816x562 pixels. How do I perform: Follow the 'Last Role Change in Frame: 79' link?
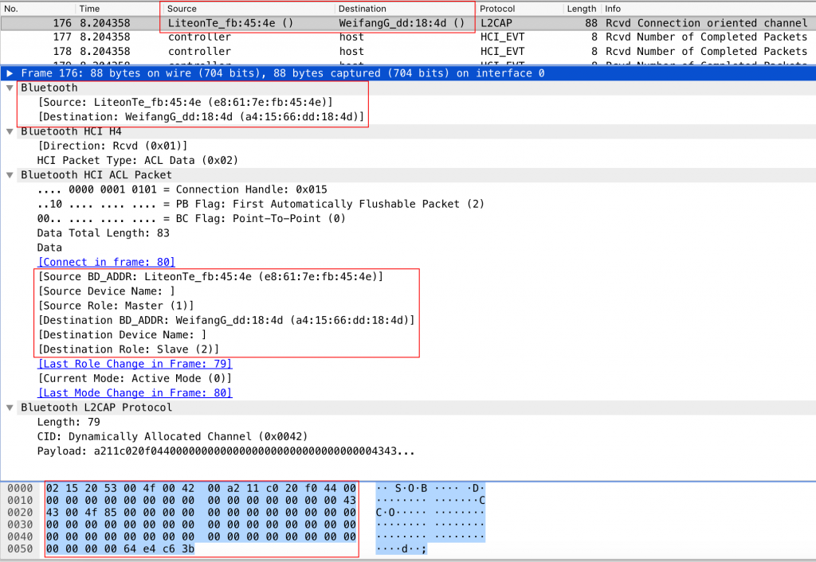(x=135, y=364)
